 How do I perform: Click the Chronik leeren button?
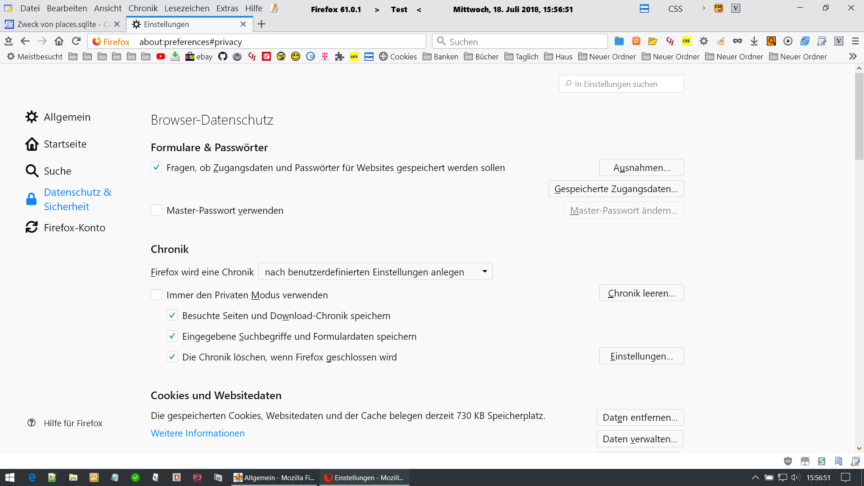click(641, 293)
